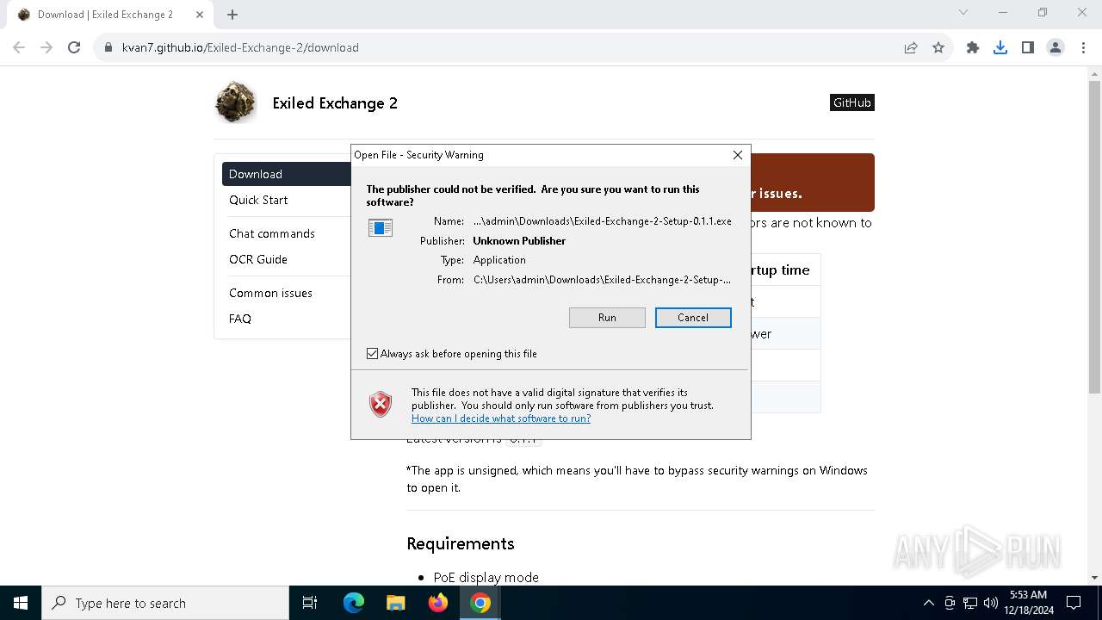The width and height of the screenshot is (1102, 620).
Task: Open a new tab with plus button
Action: 232,15
